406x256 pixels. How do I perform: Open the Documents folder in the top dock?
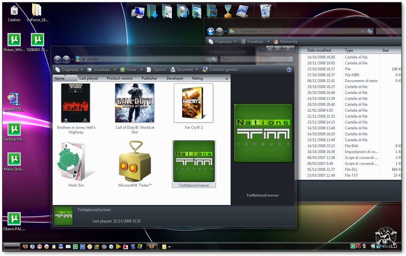click(x=167, y=12)
